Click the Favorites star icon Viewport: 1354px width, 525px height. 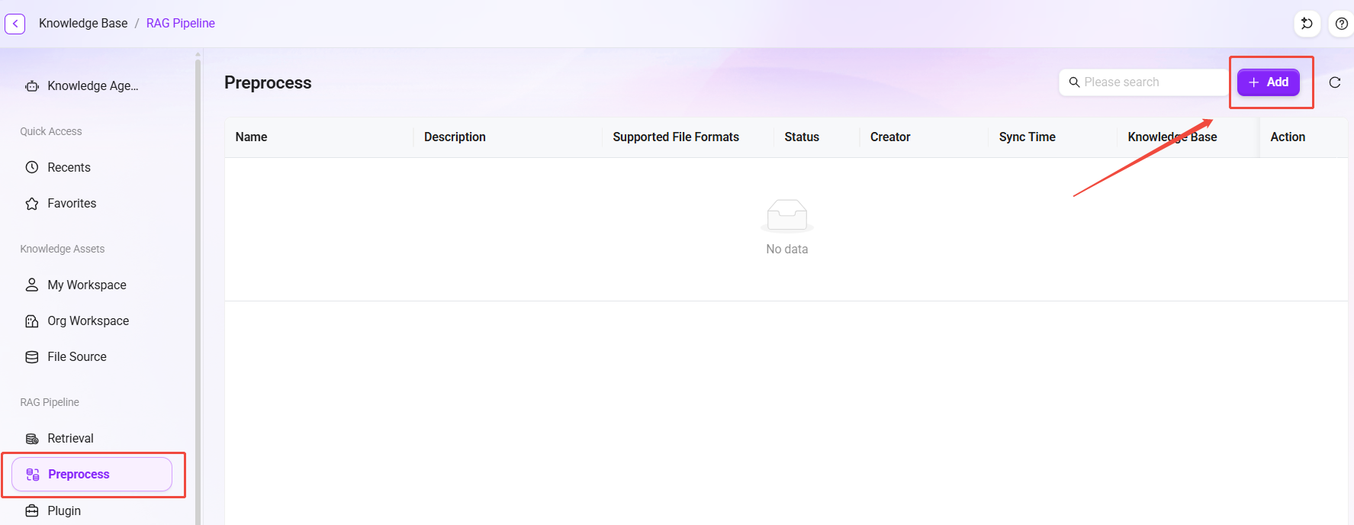[x=32, y=204]
